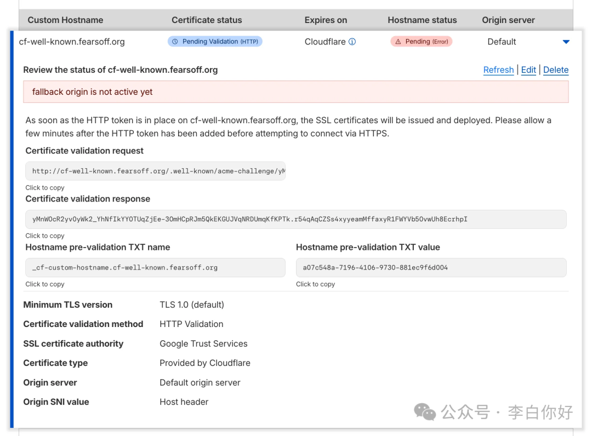
Task: Click the info icon next to Cloudflare
Action: 353,41
